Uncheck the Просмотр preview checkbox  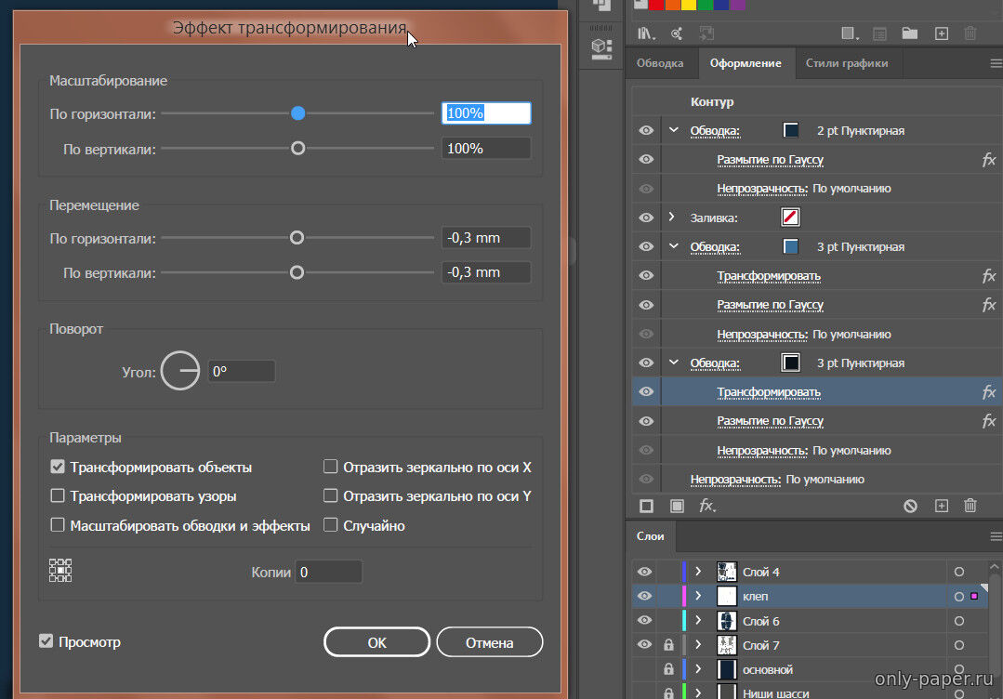(46, 641)
